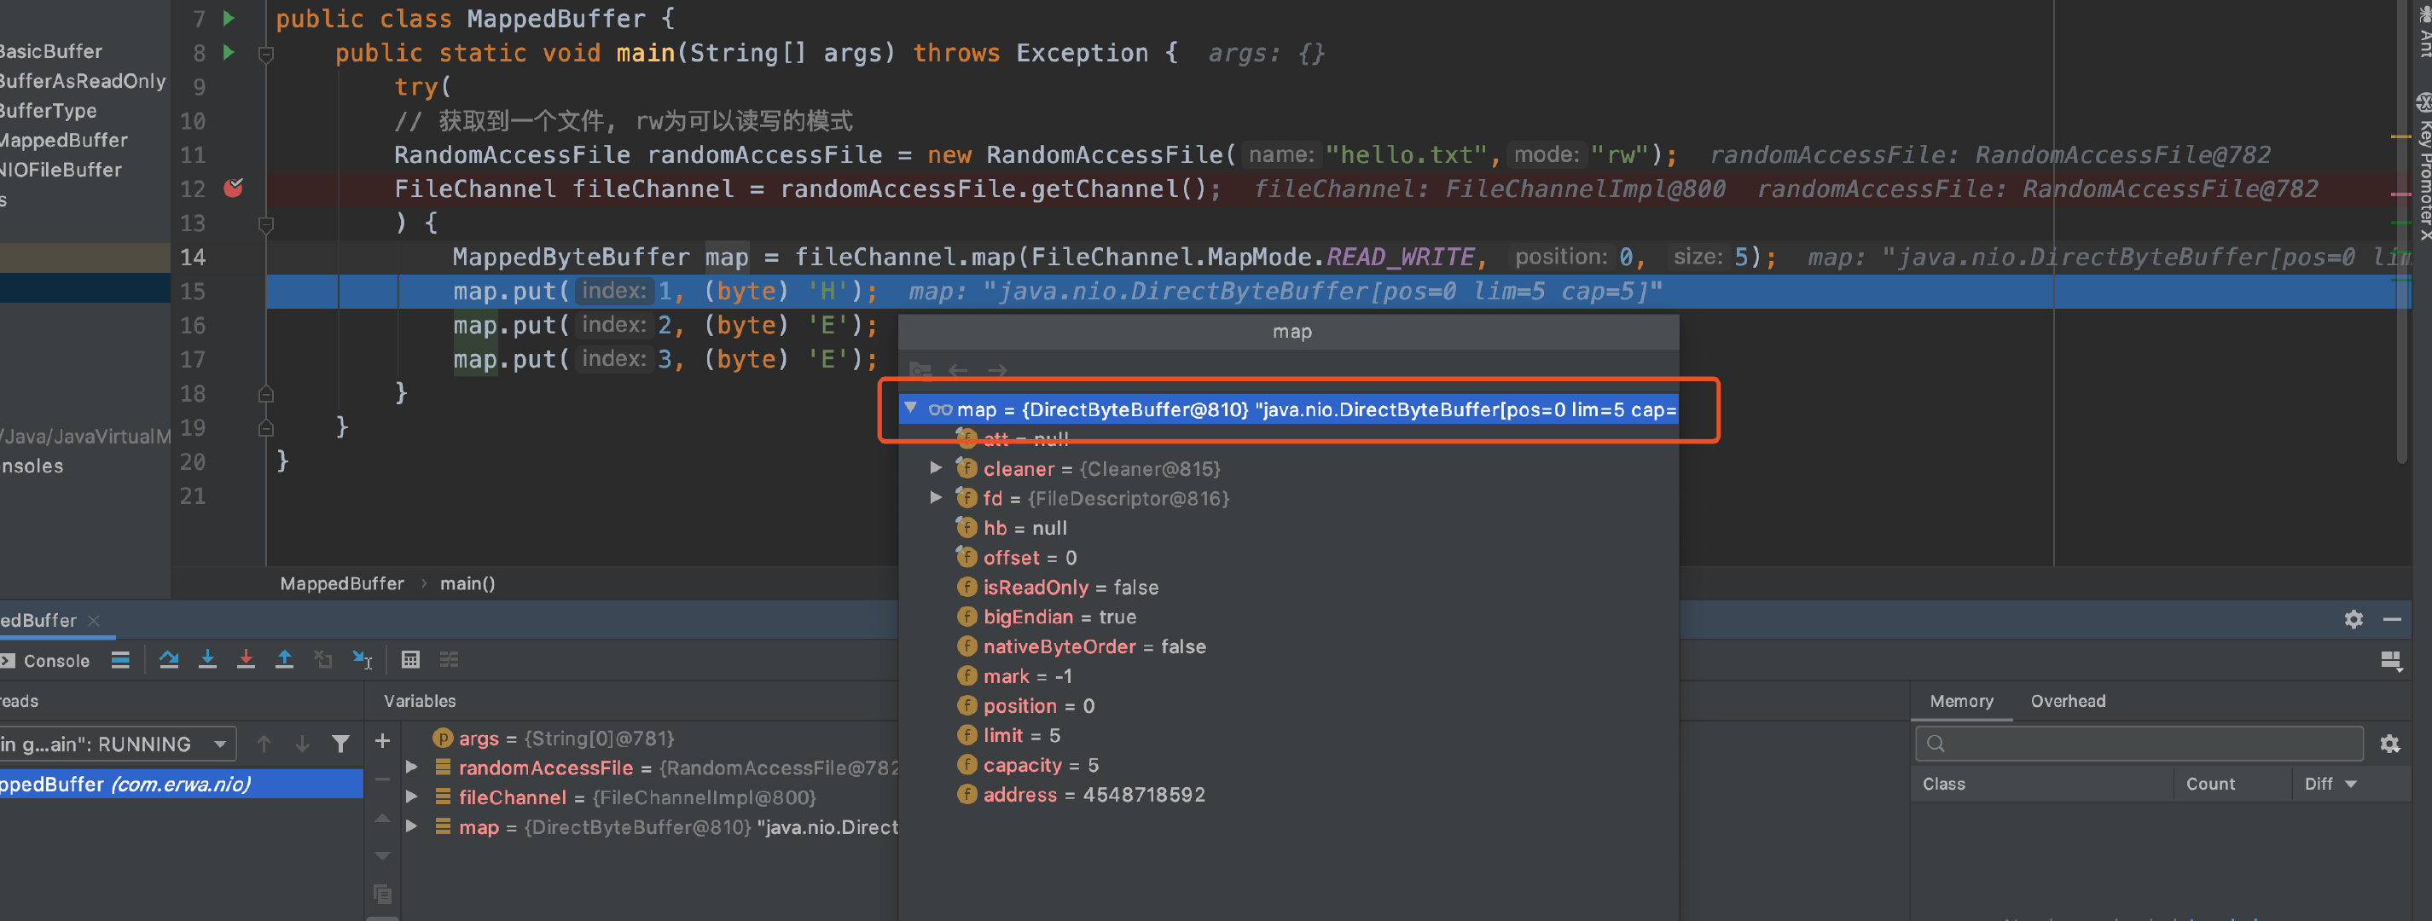The height and width of the screenshot is (921, 2432).
Task: Click the Restore Layout icon in the debug panel
Action: (x=2391, y=661)
